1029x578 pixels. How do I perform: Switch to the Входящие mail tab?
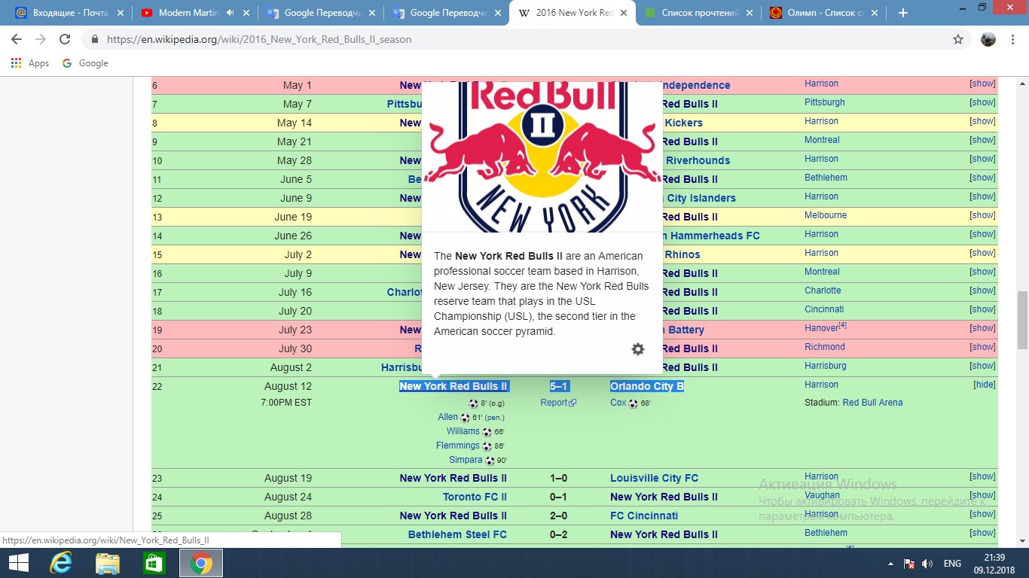[68, 13]
